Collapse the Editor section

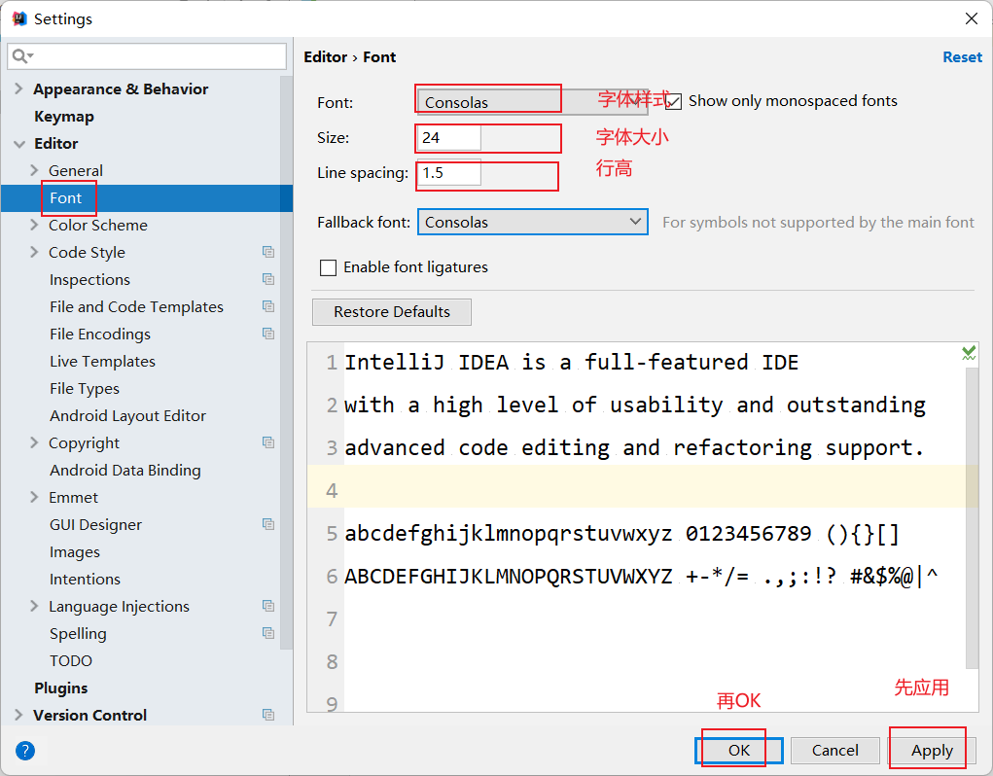coord(19,144)
